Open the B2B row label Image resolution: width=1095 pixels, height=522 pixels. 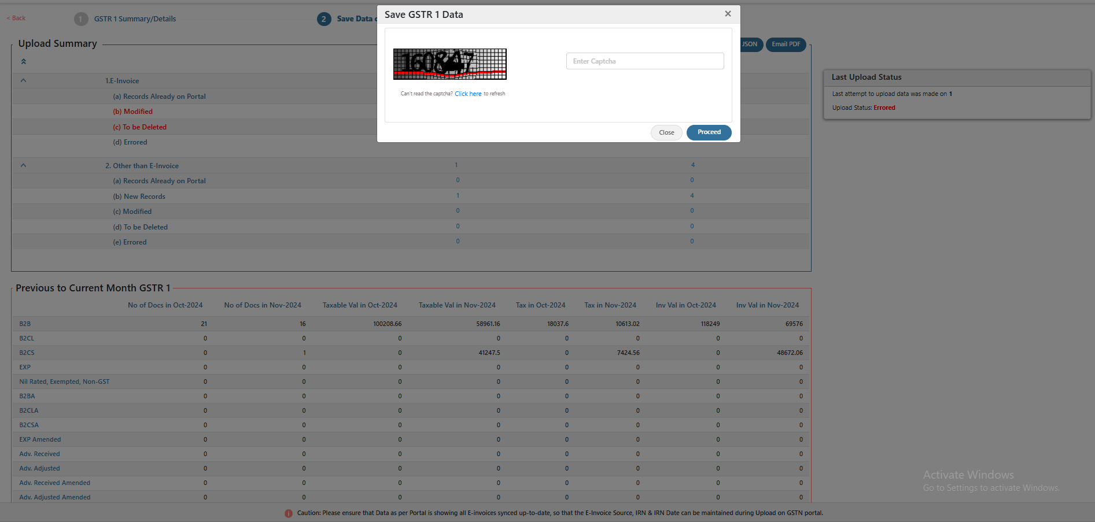[25, 324]
